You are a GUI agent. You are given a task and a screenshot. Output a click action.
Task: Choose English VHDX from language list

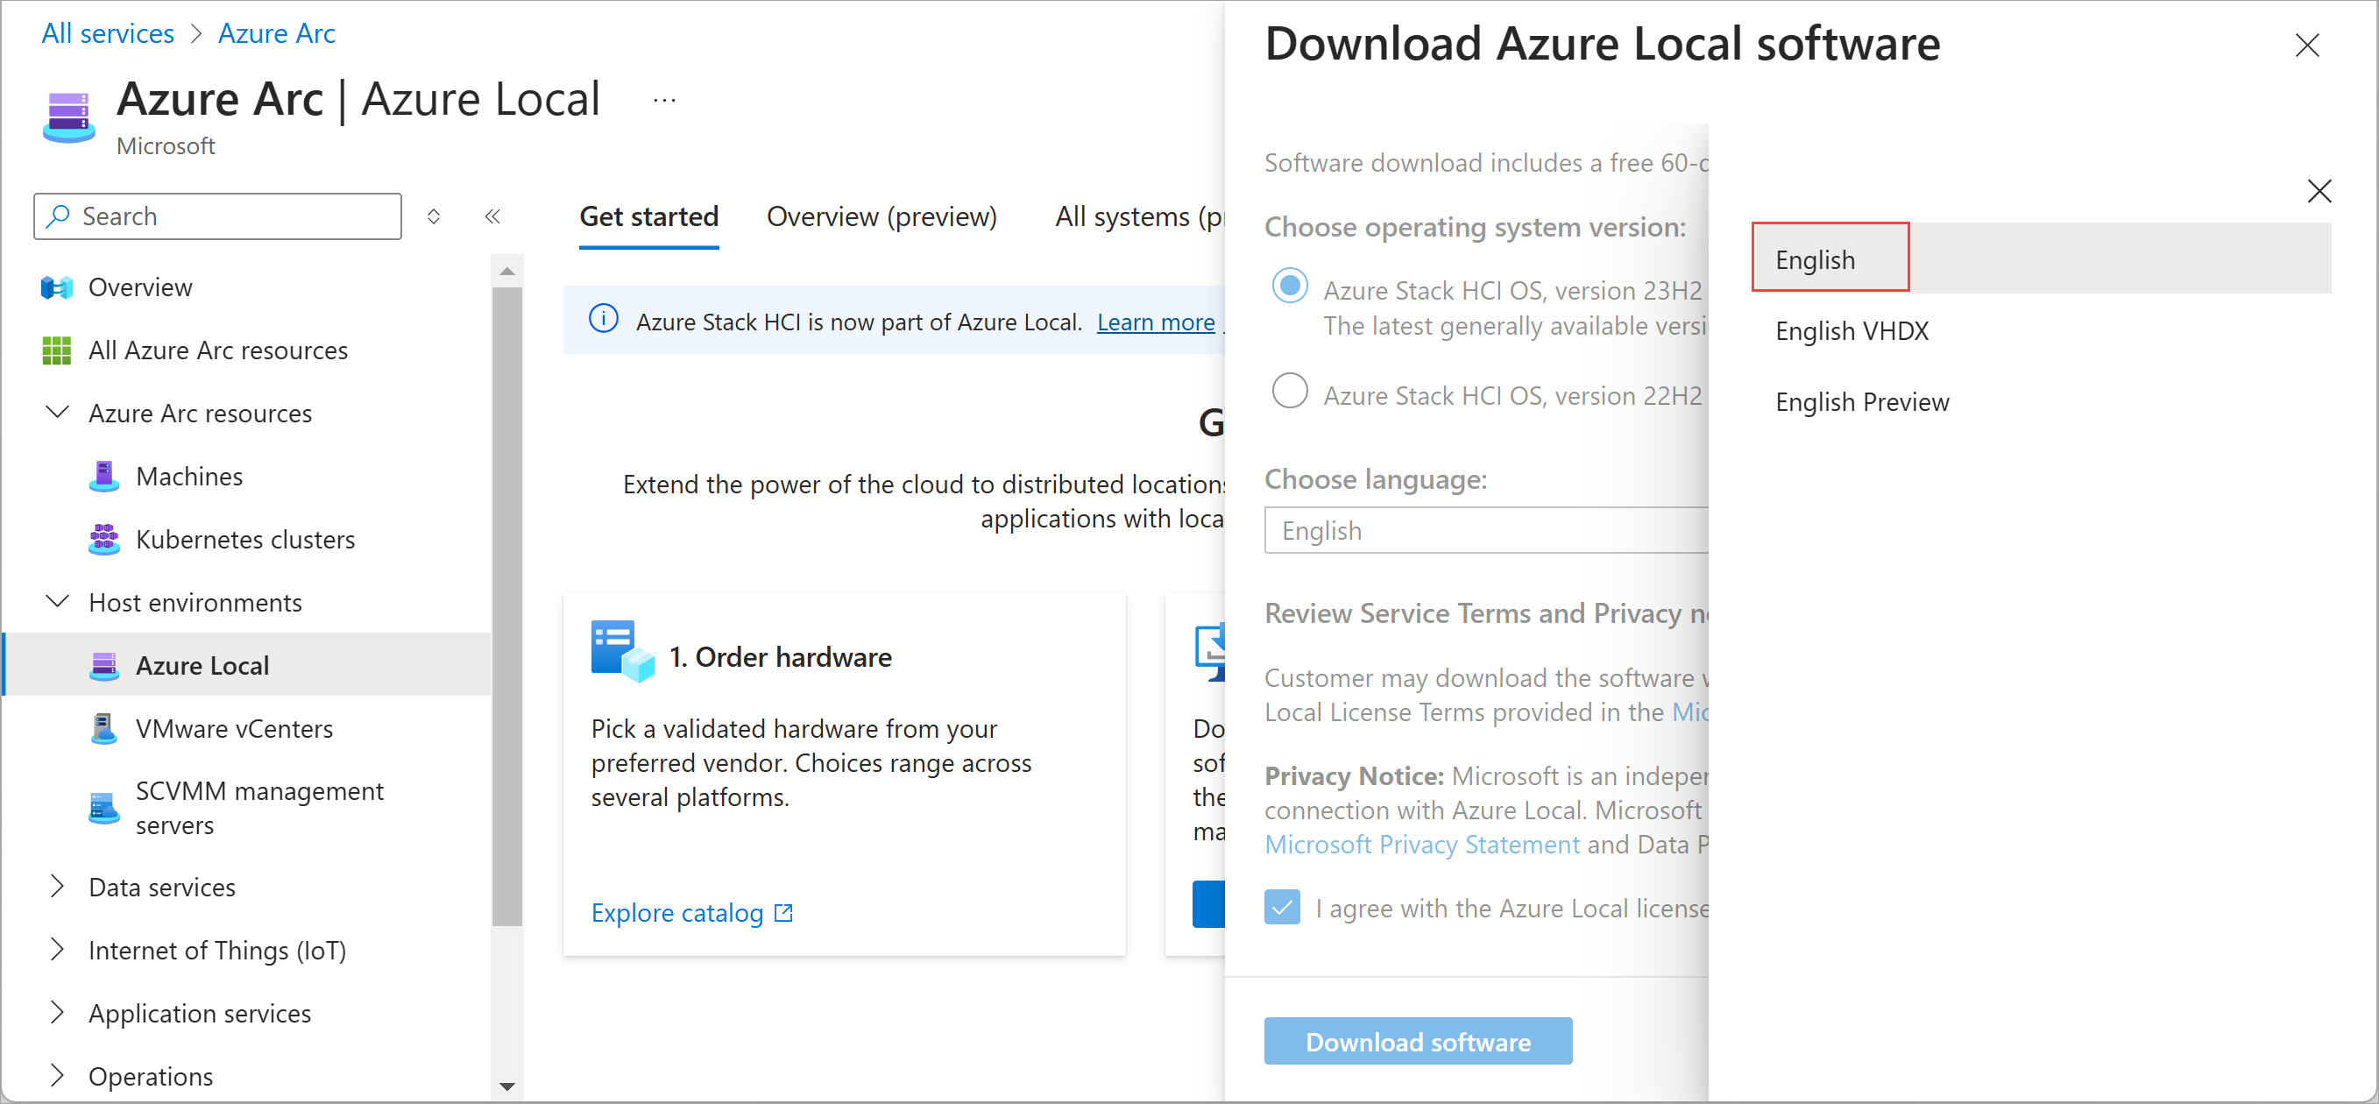(x=1852, y=330)
